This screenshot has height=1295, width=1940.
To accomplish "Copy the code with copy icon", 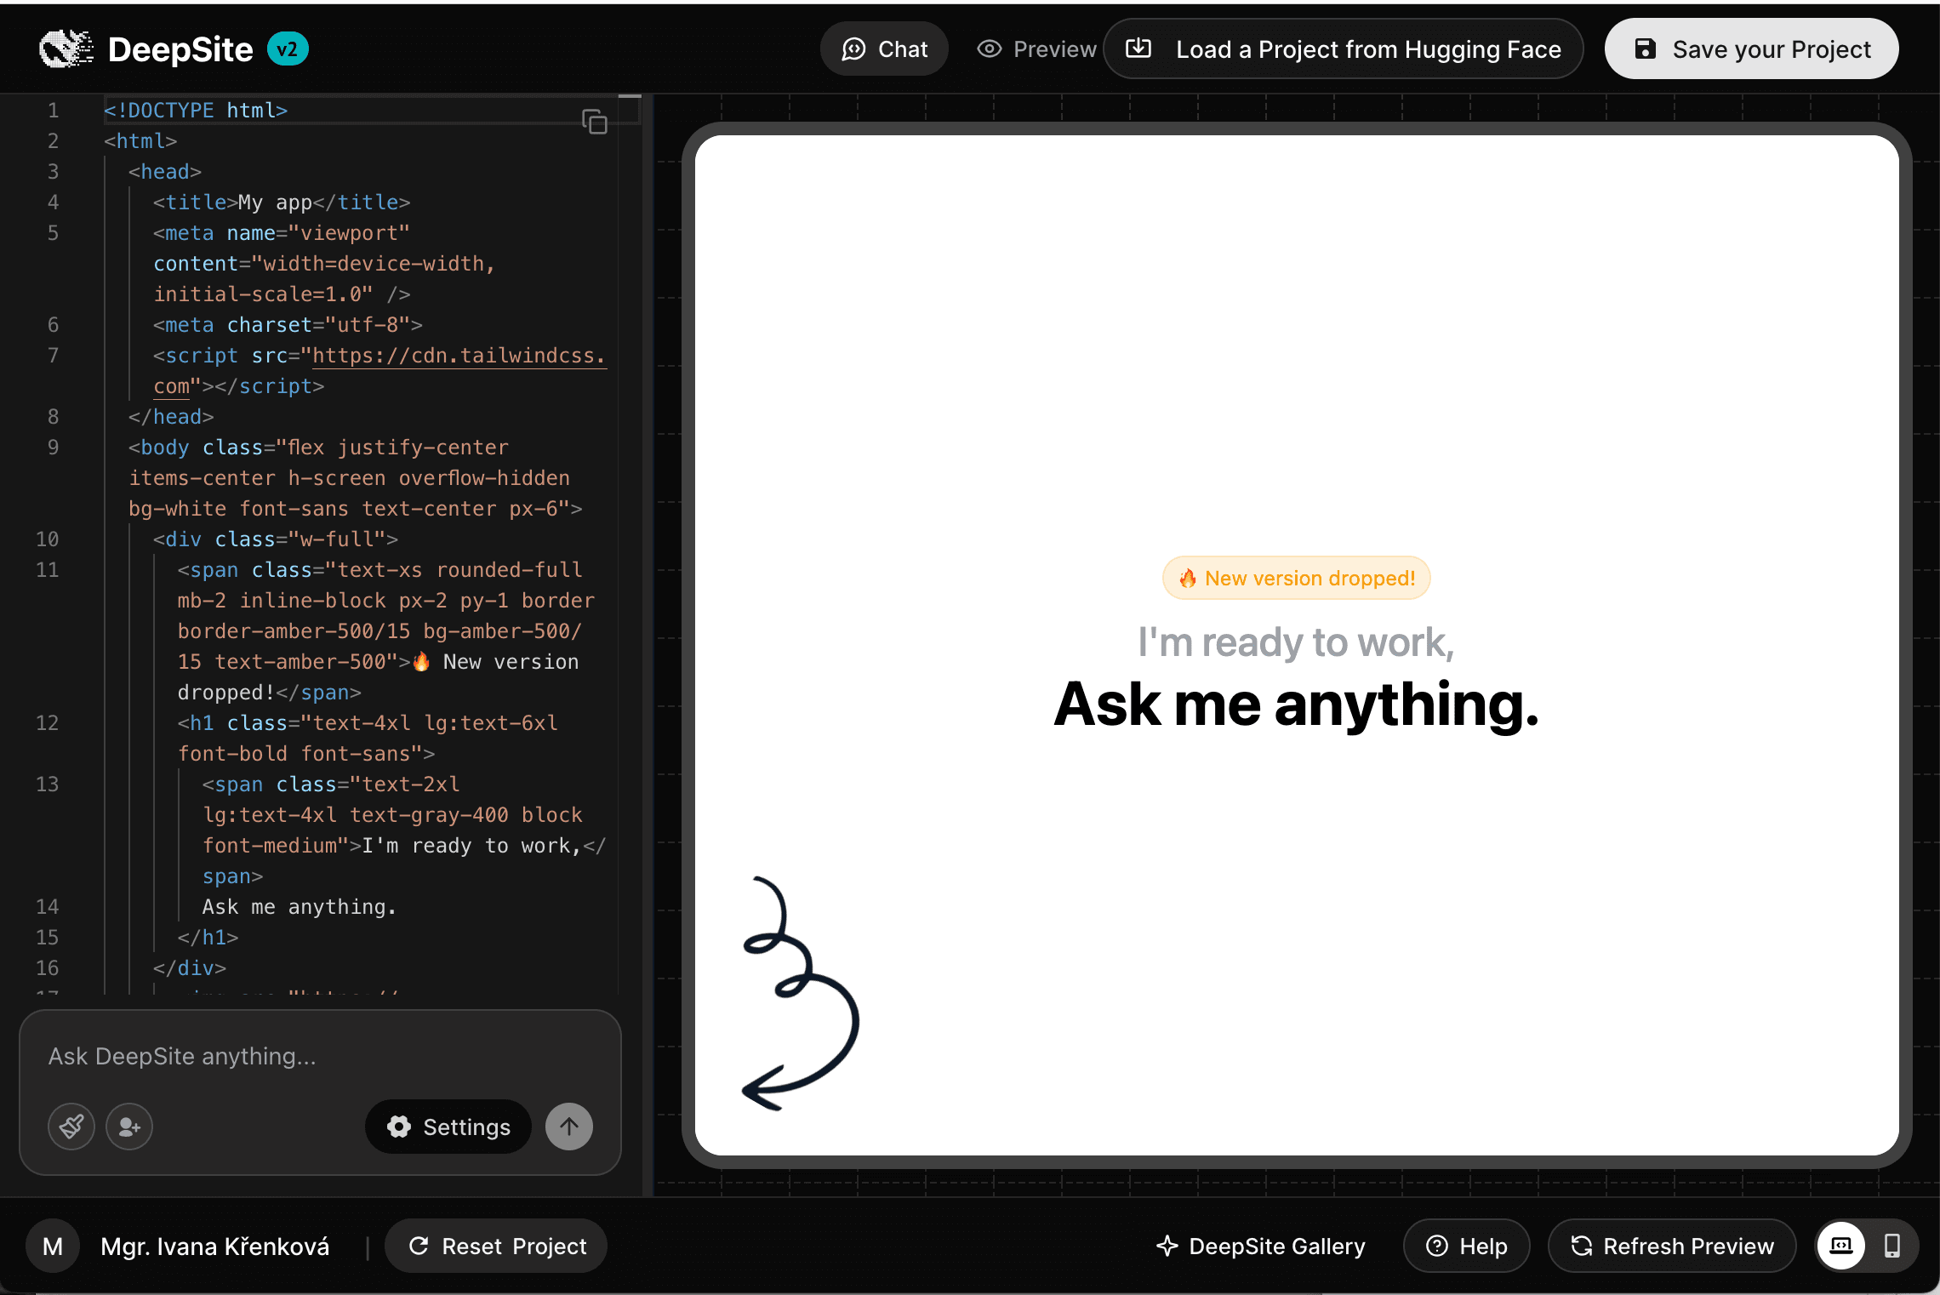I will (594, 122).
